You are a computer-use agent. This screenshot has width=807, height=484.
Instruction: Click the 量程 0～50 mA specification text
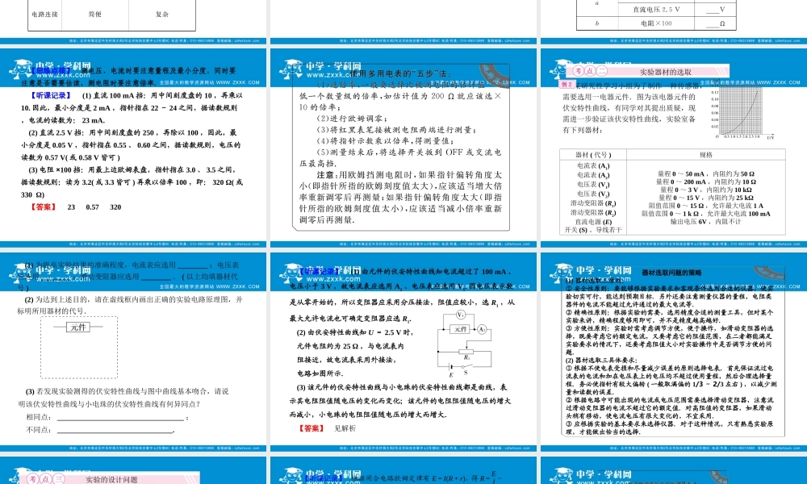click(705, 174)
